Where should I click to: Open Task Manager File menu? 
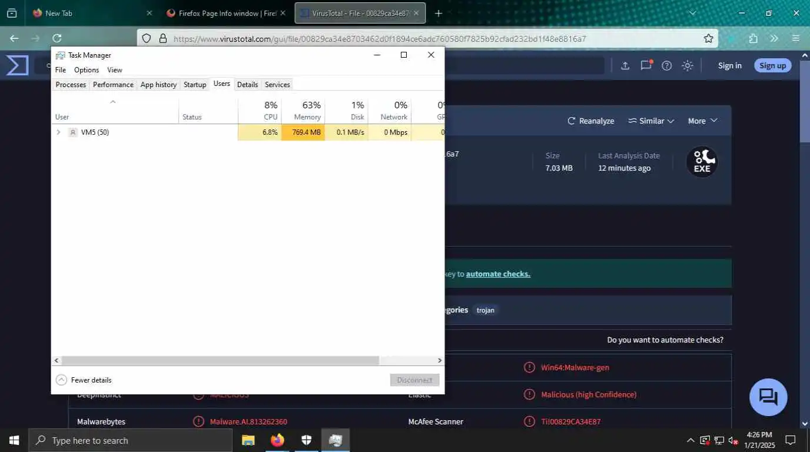[61, 69]
